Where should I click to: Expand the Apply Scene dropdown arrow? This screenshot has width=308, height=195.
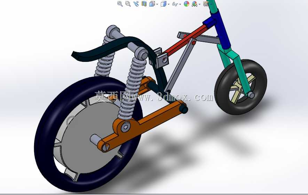200,4
